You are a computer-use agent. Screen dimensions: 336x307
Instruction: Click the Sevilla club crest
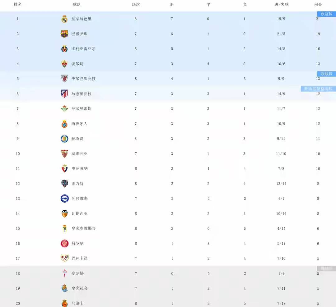(64, 153)
